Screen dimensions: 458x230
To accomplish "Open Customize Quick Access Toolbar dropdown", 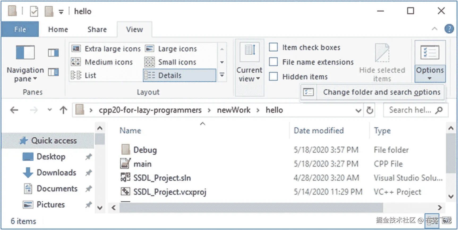I will click(x=61, y=12).
